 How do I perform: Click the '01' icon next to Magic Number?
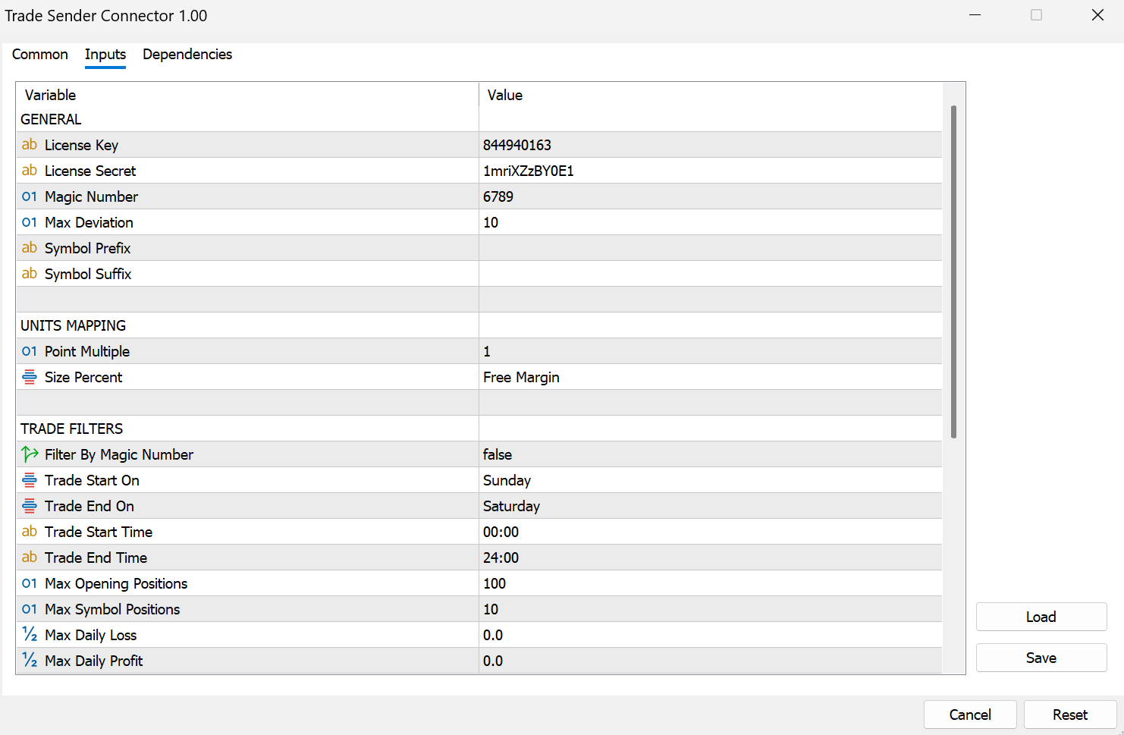[x=30, y=196]
